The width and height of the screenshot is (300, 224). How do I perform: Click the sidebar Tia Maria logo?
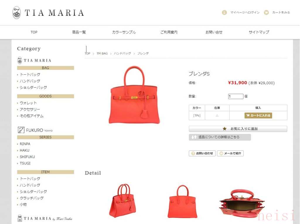[34, 60]
